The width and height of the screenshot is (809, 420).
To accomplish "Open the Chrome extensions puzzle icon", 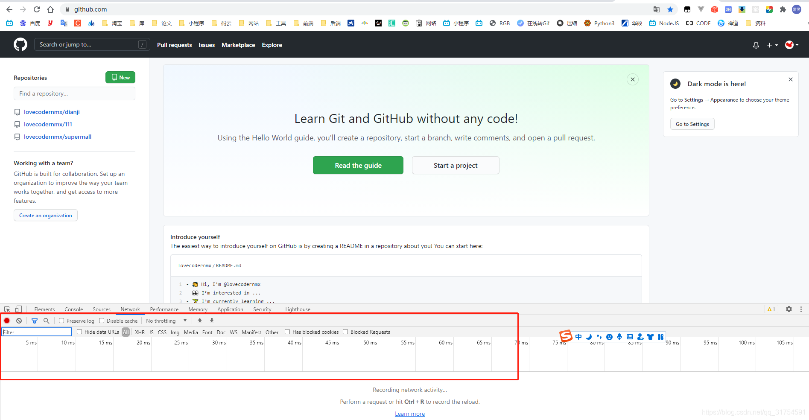I will click(783, 9).
